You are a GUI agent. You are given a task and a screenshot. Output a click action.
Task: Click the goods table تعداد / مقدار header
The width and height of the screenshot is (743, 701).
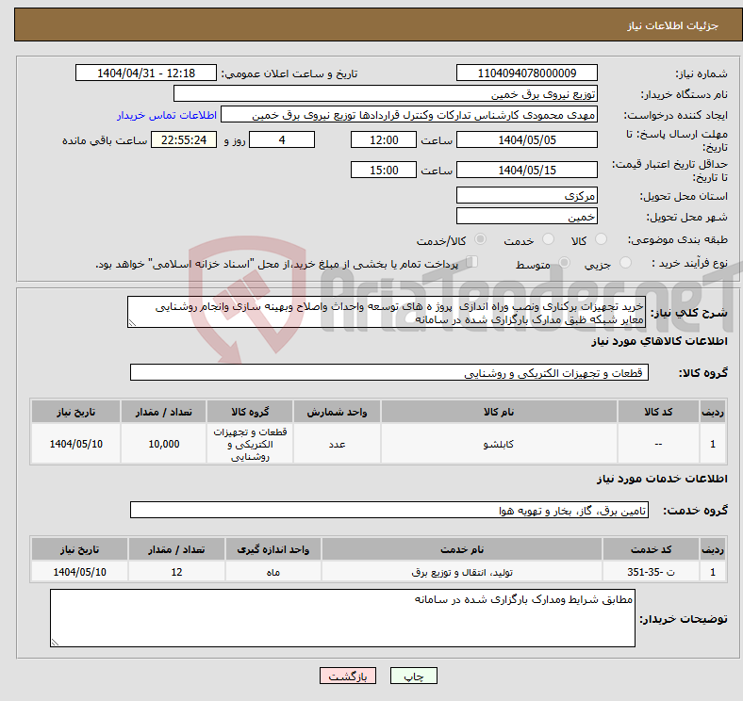[x=163, y=412]
